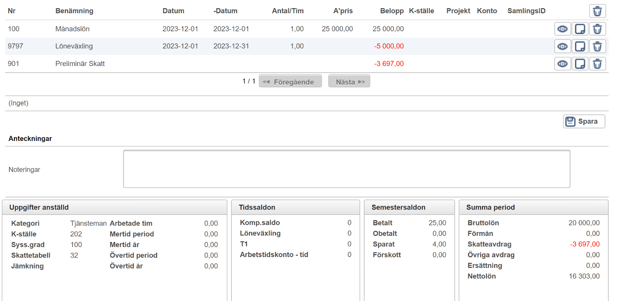Click the A'pris column header

[343, 11]
